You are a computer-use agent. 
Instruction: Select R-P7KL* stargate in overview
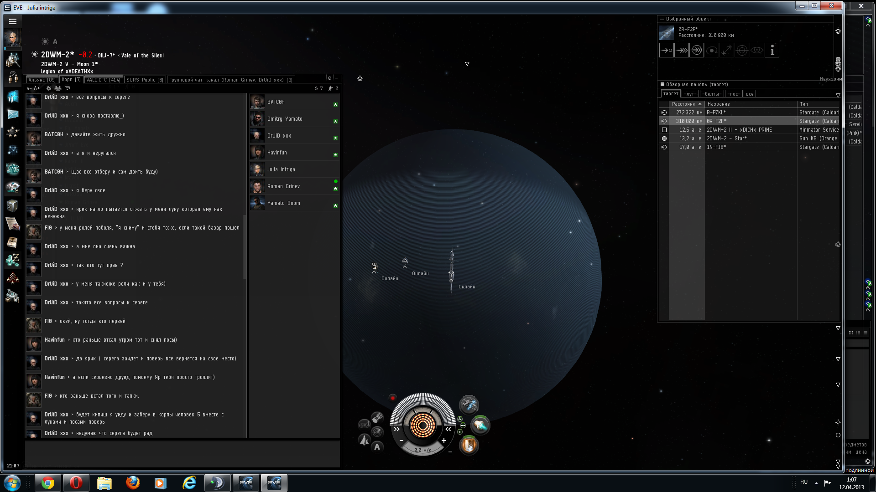(750, 113)
